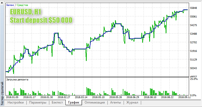Open the Журнал tab
Viewport: 202px width, 107px height.
(x=132, y=102)
